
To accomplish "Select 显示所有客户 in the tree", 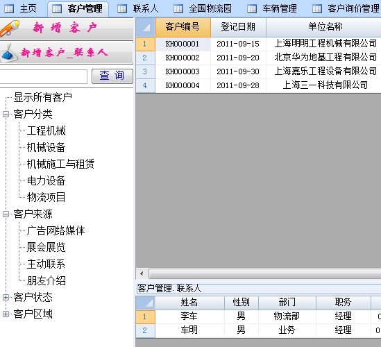I will pos(43,97).
